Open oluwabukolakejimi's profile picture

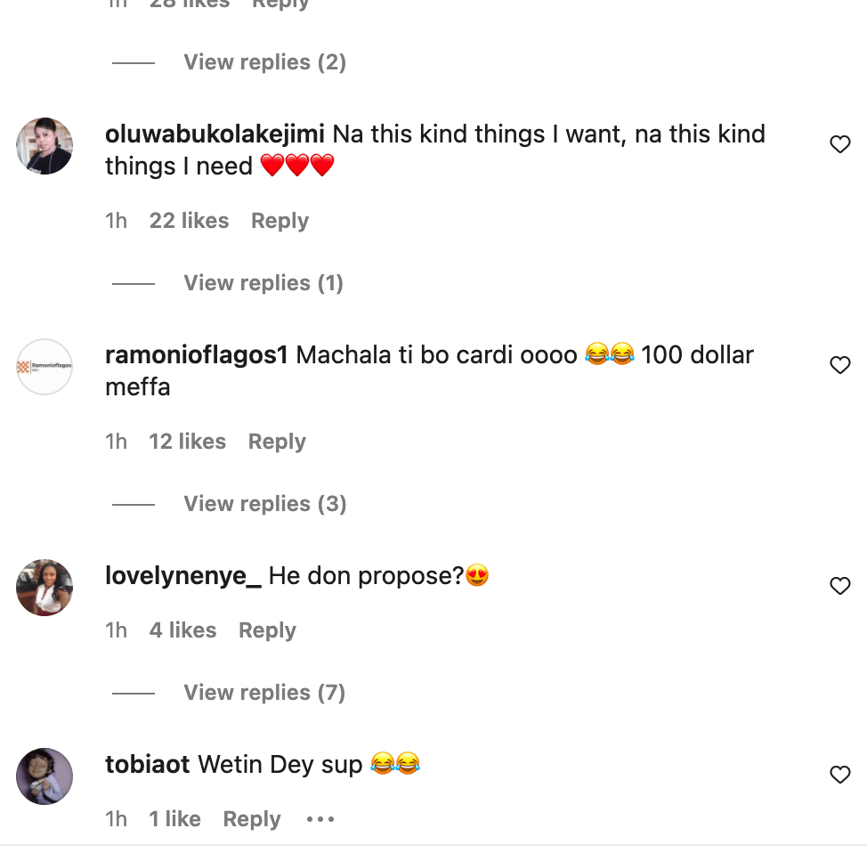(45, 146)
